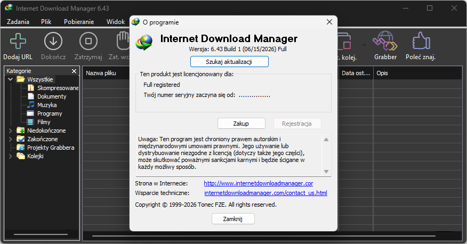Click the queue toolbar icon labeled kolej.
The image size is (467, 244).
(344, 41)
